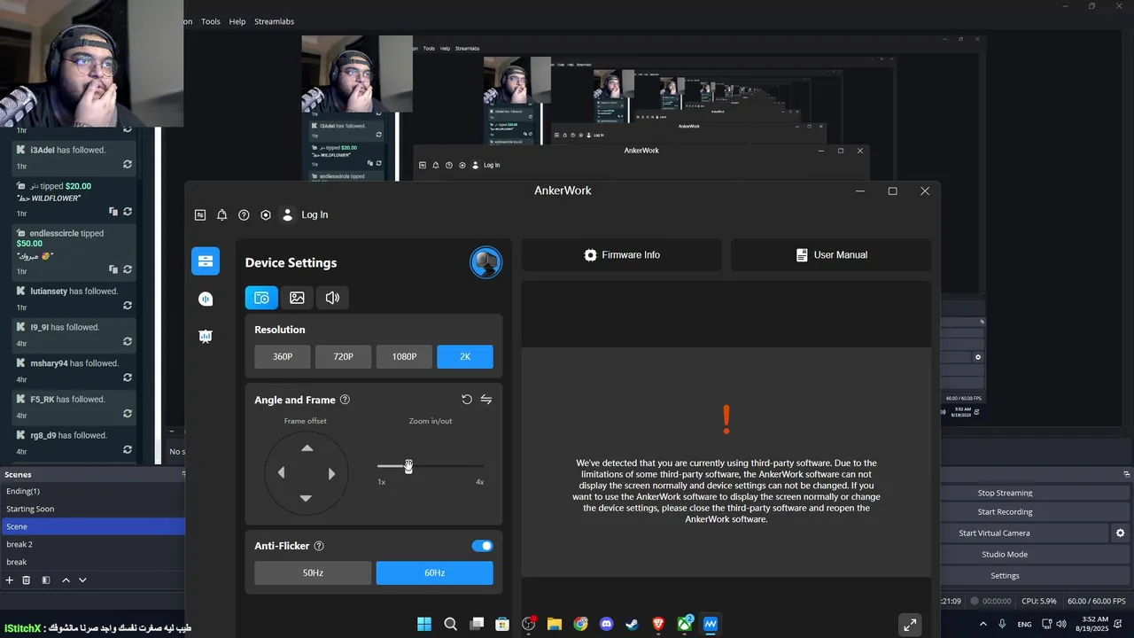Click the webcam device thumbnail in Device Settings
Viewport: 1134px width, 638px height.
485,262
